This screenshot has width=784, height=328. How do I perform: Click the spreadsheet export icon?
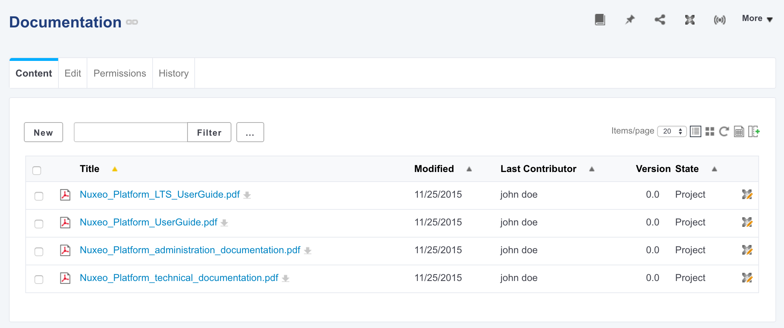pyautogui.click(x=739, y=131)
